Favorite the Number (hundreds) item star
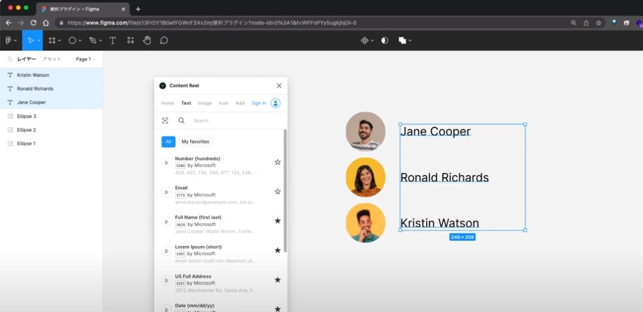The image size is (643, 312). [x=278, y=162]
